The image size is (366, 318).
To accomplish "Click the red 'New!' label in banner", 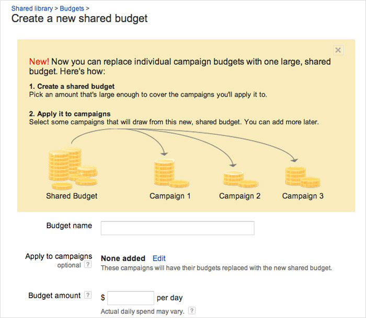I will pyautogui.click(x=39, y=62).
